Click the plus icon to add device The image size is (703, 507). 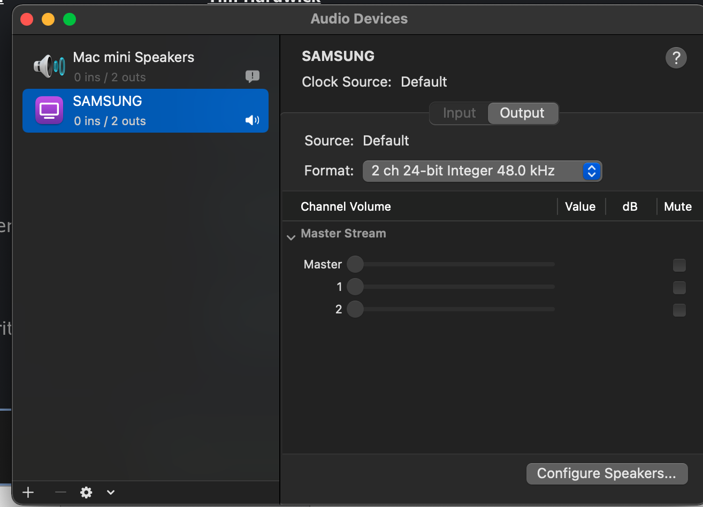(x=28, y=493)
